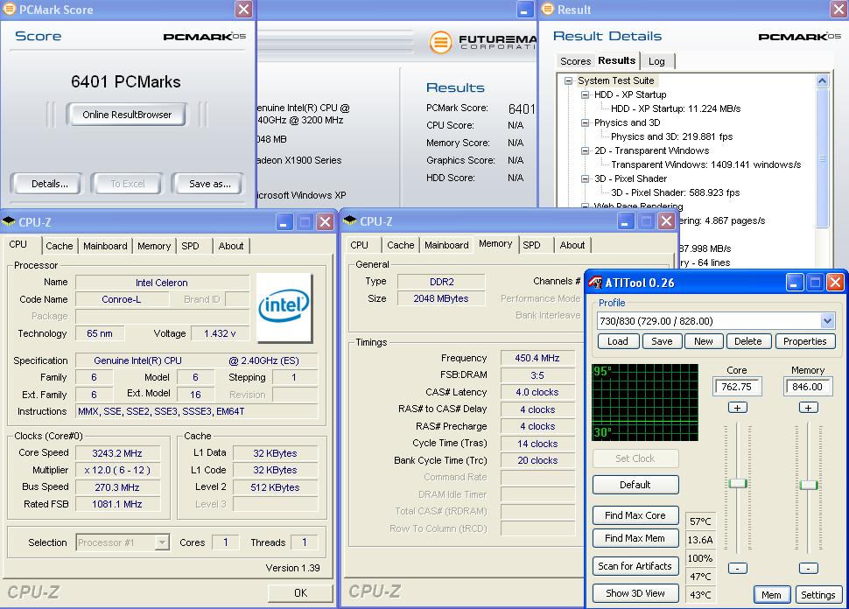Click the Futuremark logo icon

pyautogui.click(x=441, y=42)
